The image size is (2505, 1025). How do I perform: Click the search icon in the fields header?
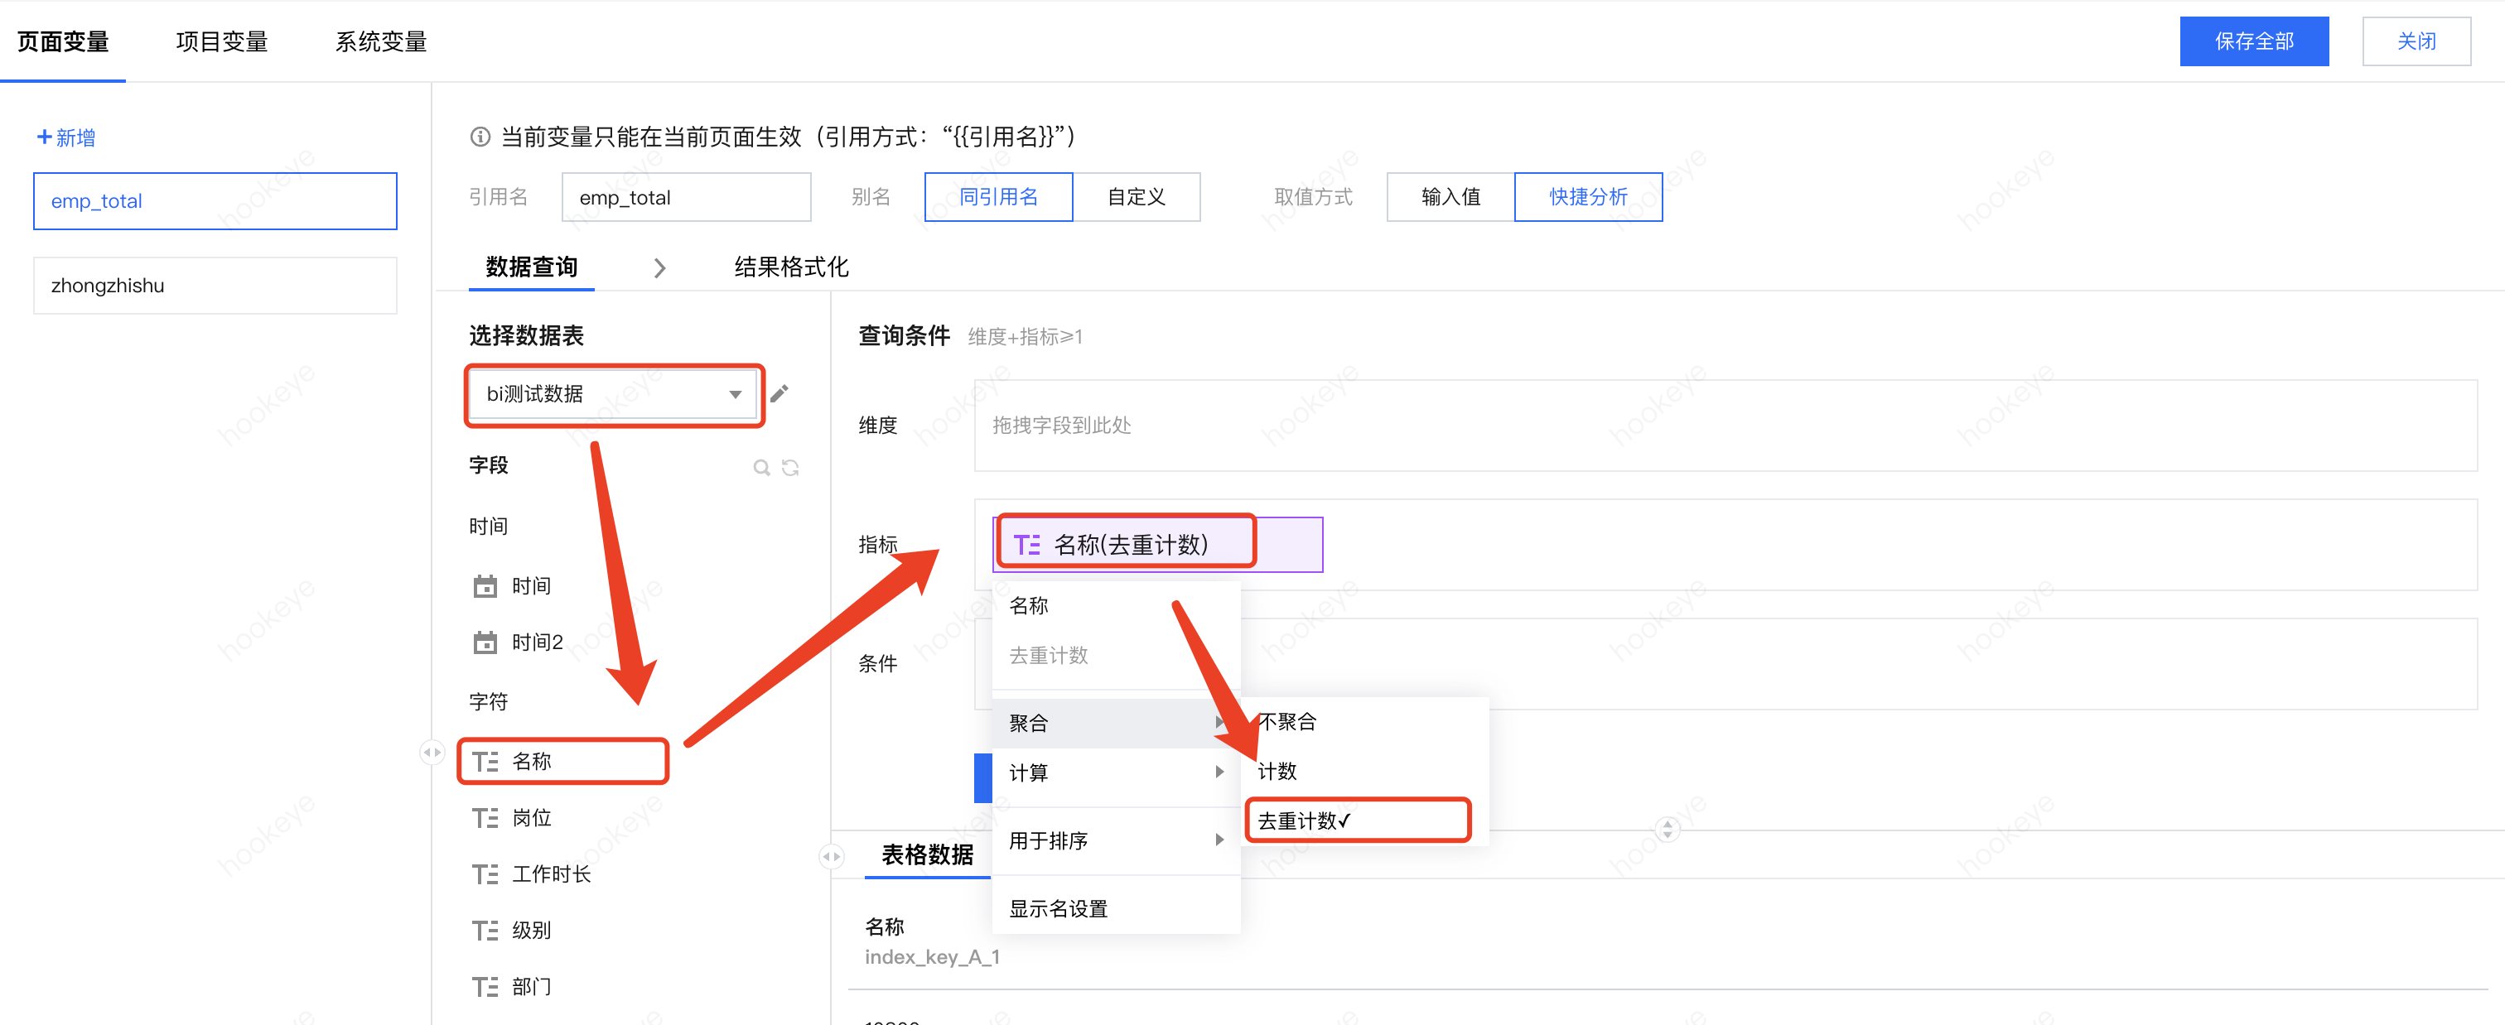(761, 467)
